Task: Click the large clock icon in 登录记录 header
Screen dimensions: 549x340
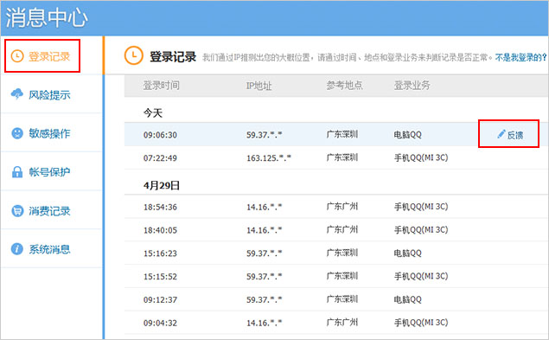Action: [x=134, y=55]
